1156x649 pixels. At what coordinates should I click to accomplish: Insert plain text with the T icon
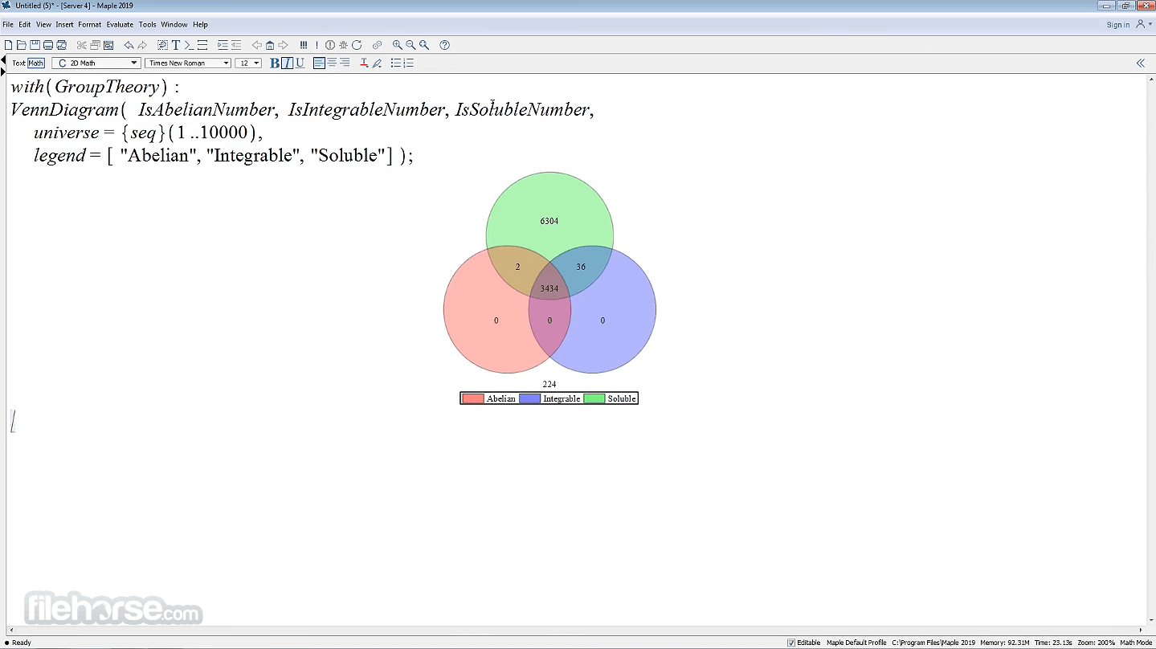pos(176,45)
